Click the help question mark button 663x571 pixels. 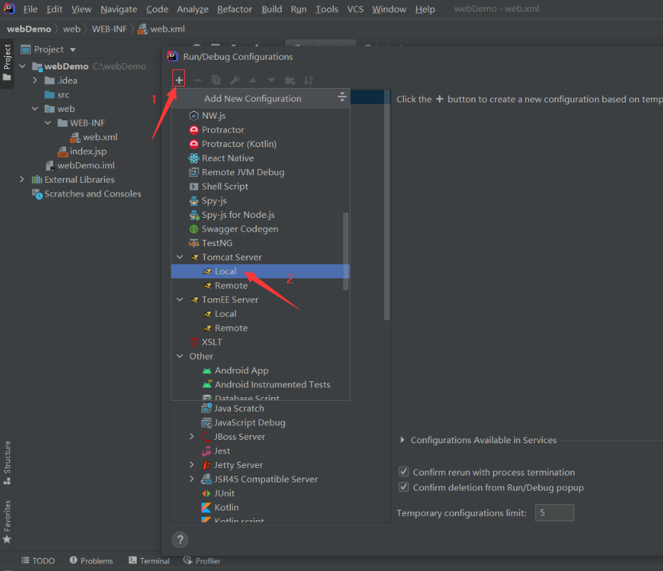click(180, 539)
